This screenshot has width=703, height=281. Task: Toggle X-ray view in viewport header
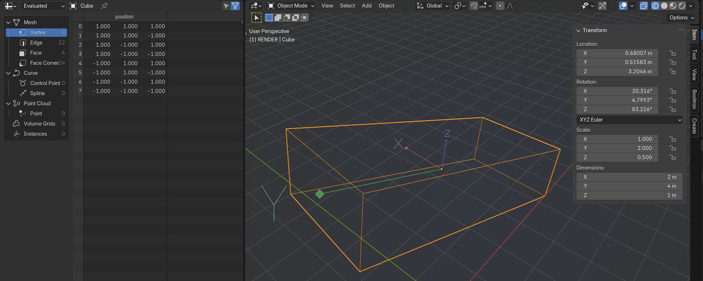click(x=643, y=6)
